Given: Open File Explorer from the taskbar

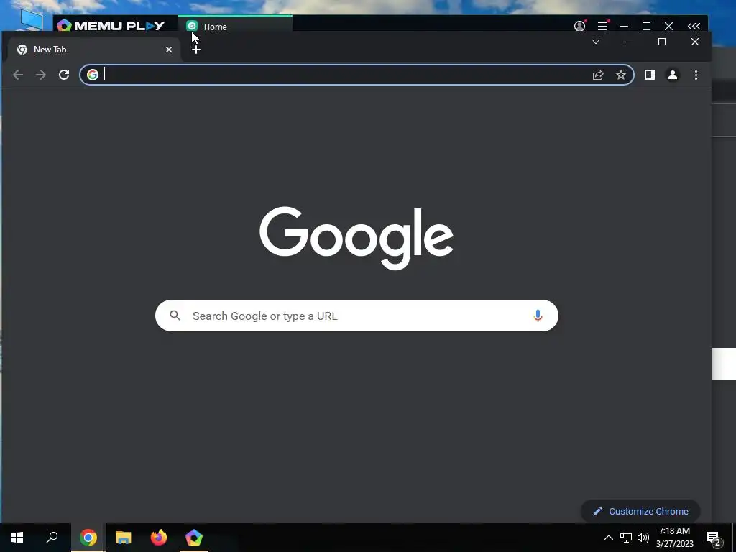Looking at the screenshot, I should click(x=124, y=538).
